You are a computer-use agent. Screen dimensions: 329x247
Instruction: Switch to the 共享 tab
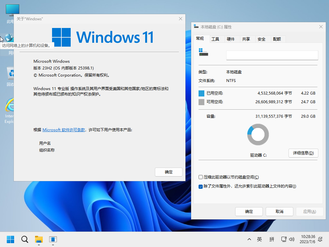246,39
